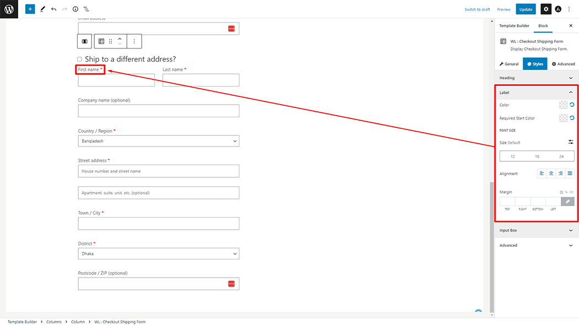Click the Switch to draft link
This screenshot has width=579, height=325.
coord(477,9)
